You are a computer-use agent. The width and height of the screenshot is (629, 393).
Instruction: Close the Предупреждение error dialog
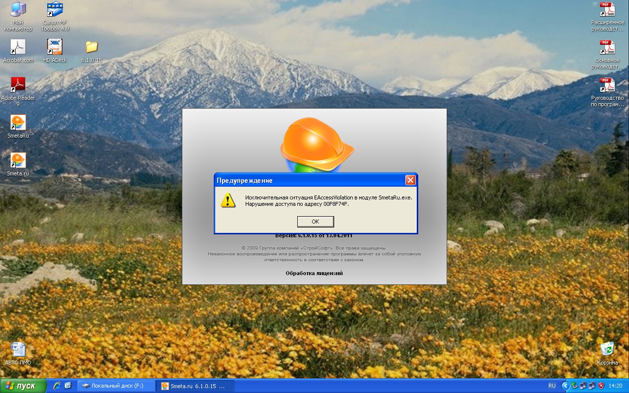click(410, 180)
